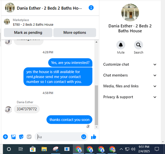Viewport: 165px width, 154px height.
Task: Attach a photo using the image icon
Action: tap(14, 137)
